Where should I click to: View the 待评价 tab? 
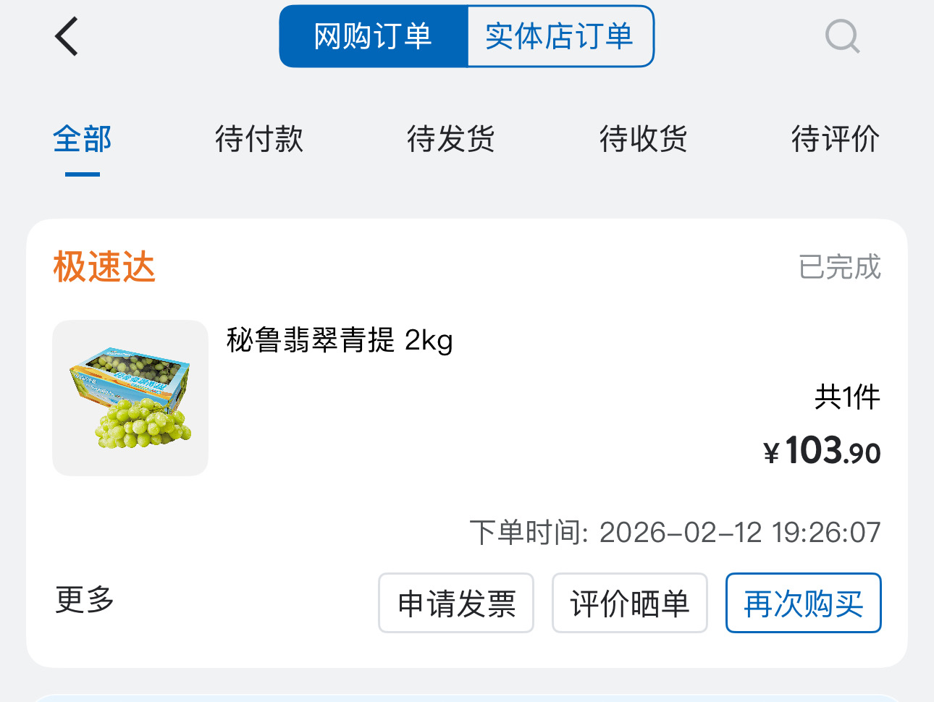tap(835, 139)
